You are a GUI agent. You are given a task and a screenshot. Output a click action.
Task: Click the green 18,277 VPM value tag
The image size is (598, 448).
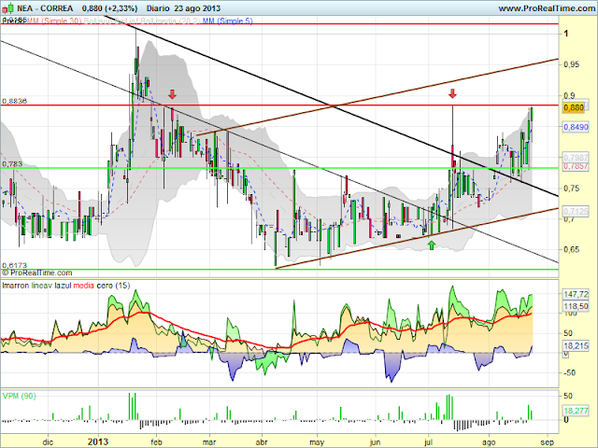click(576, 411)
